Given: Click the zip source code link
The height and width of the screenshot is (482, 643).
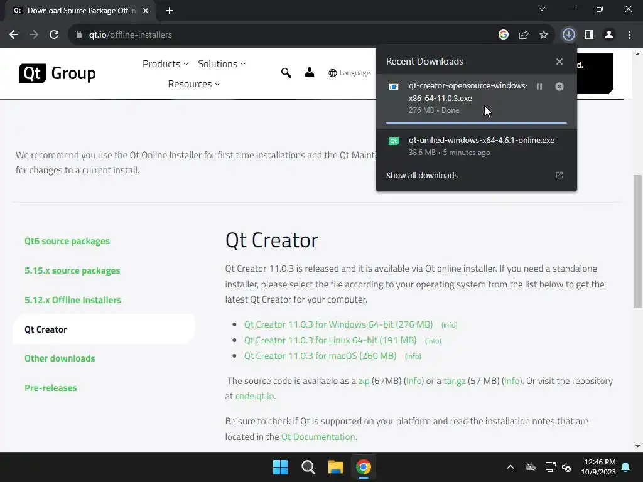Looking at the screenshot, I should (x=364, y=381).
